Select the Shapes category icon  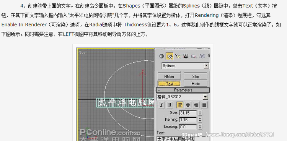170,56
